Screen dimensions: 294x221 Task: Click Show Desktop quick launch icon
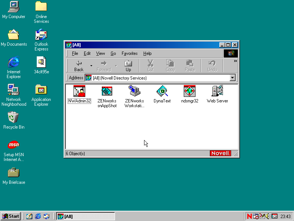pos(29,216)
